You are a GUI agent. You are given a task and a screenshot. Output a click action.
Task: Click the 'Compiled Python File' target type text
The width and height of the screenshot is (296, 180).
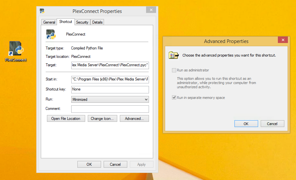87,48
